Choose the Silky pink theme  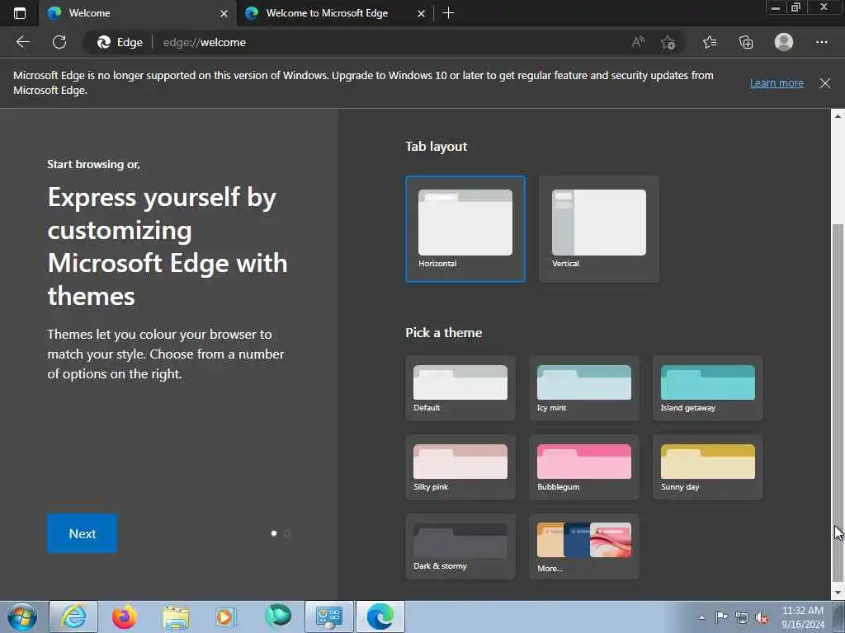click(x=460, y=467)
